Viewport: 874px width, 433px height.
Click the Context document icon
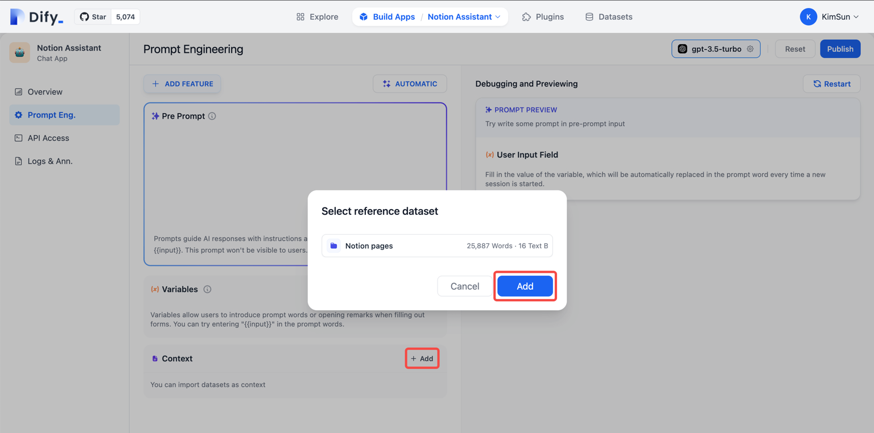point(155,359)
